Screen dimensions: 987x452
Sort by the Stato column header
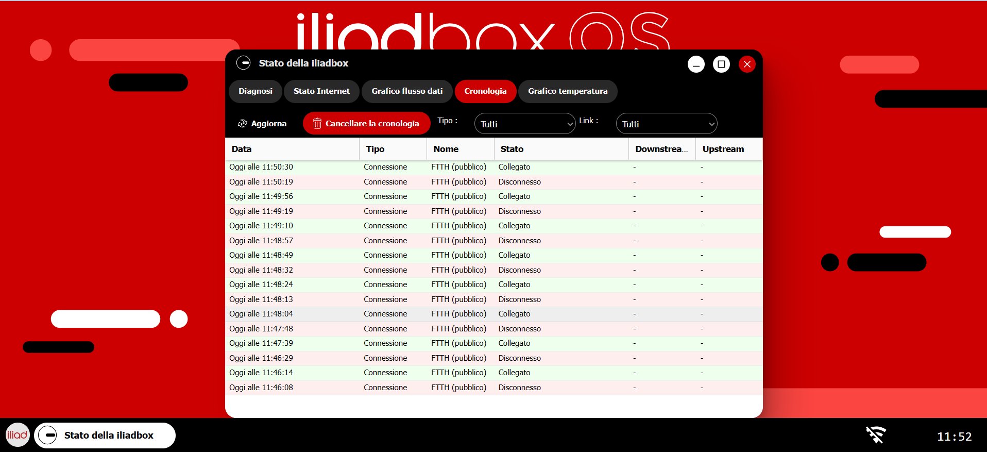tap(561, 149)
